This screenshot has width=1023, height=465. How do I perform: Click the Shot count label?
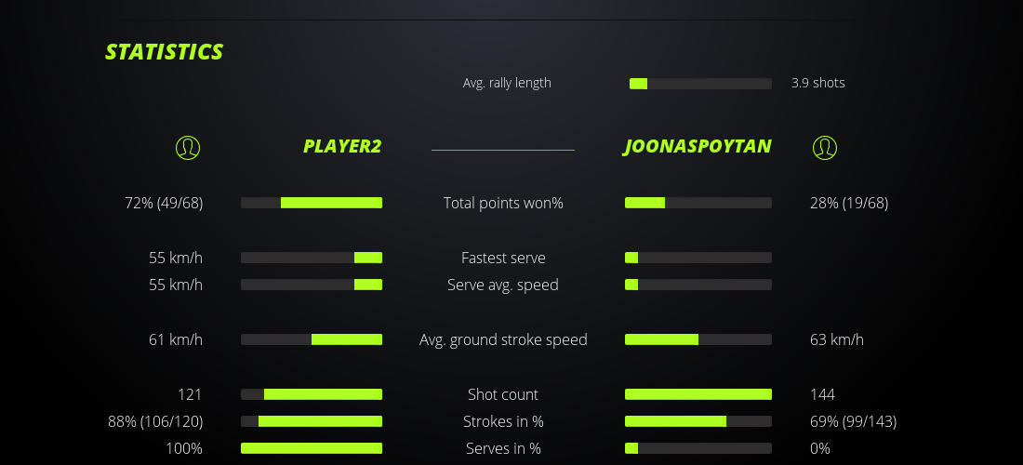click(x=503, y=394)
